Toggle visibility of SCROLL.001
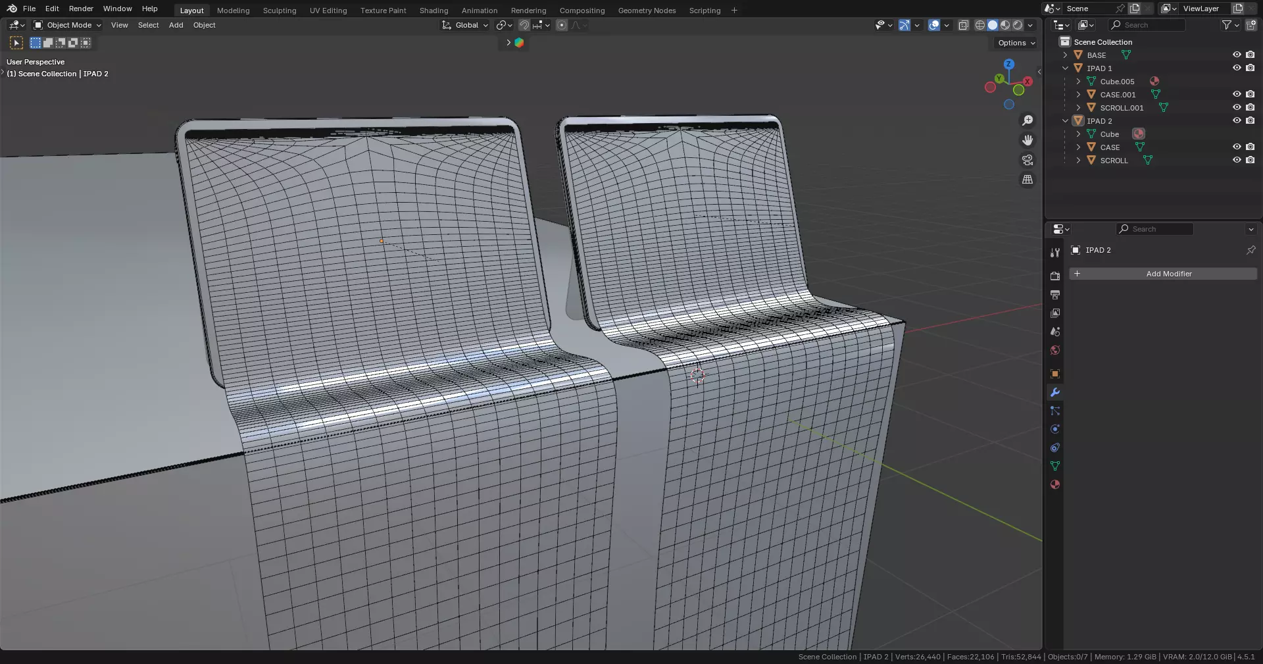The width and height of the screenshot is (1263, 664). click(1237, 107)
